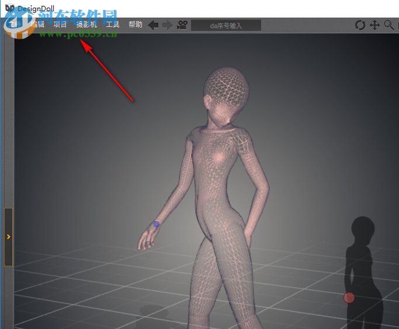The width and height of the screenshot is (399, 329).
Task: Open the 摄影机 menu
Action: point(86,25)
